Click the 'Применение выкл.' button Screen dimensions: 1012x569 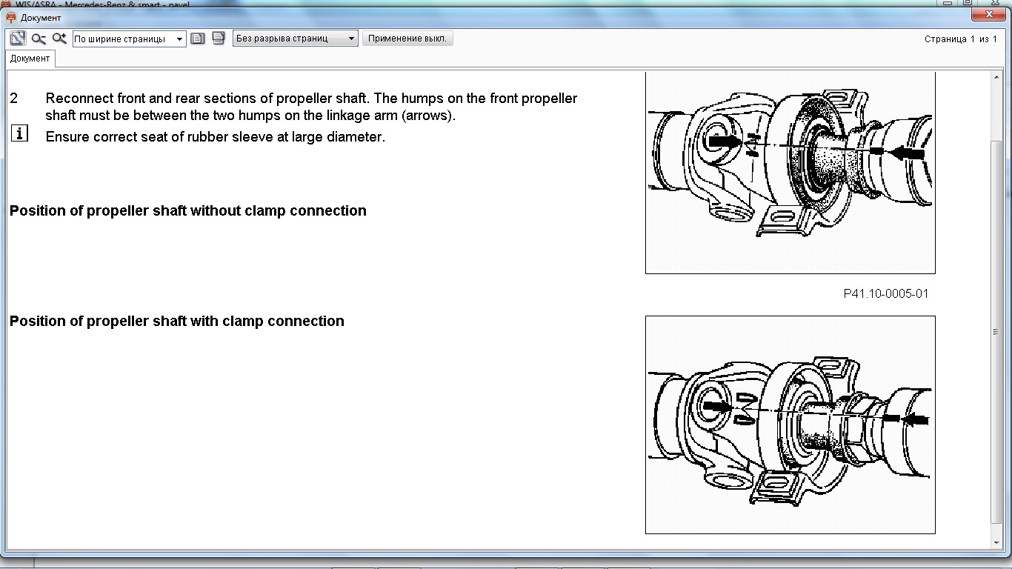(407, 39)
